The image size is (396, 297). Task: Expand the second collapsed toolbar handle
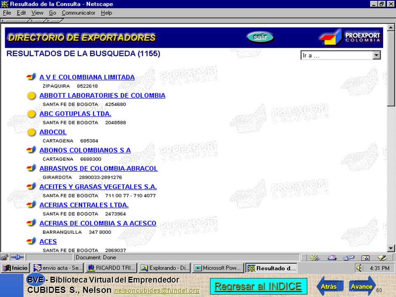pos(38,21)
